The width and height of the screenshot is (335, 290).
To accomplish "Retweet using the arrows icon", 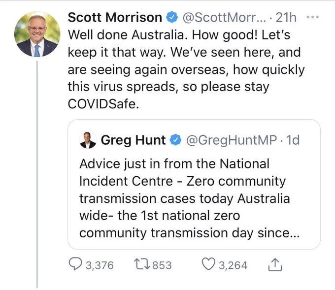I will (142, 264).
